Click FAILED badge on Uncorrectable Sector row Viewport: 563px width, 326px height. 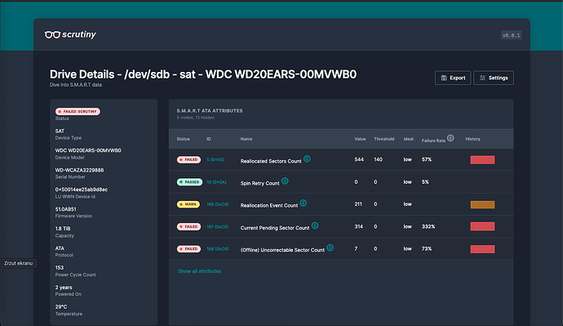pyautogui.click(x=188, y=248)
